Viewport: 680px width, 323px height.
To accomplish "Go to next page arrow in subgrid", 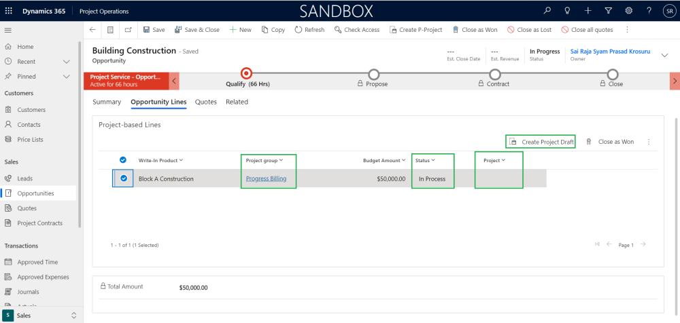I will 643,244.
